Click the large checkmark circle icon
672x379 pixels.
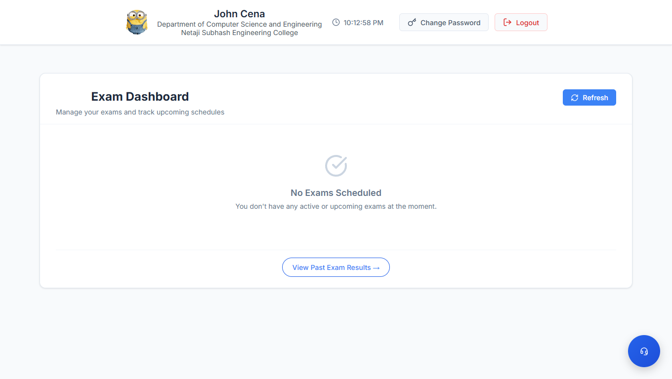336,166
